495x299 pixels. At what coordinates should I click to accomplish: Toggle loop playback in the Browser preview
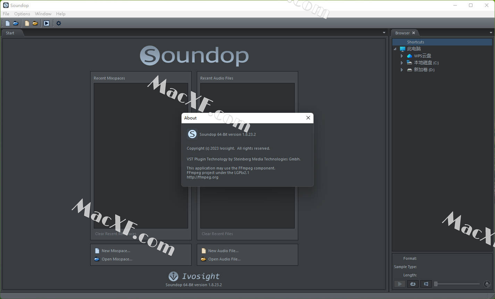pos(413,284)
